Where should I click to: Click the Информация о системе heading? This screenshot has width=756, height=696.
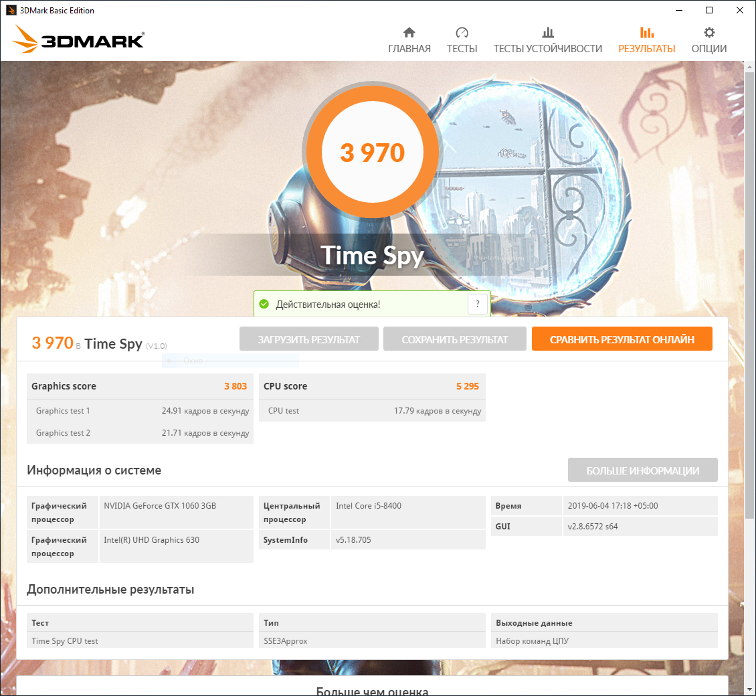pyautogui.click(x=94, y=470)
